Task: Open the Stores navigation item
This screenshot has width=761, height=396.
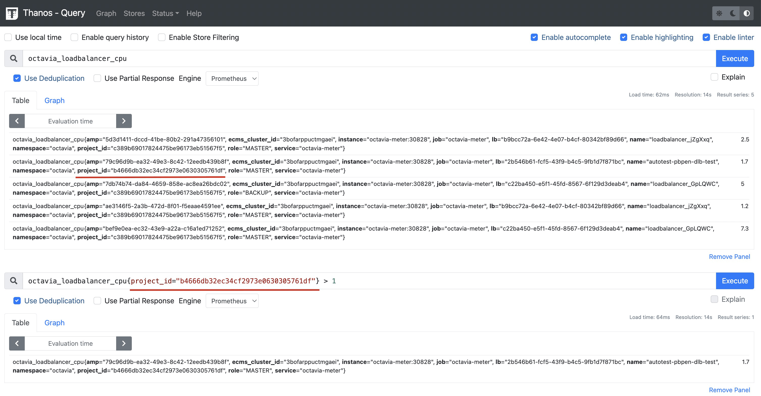Action: pos(134,13)
